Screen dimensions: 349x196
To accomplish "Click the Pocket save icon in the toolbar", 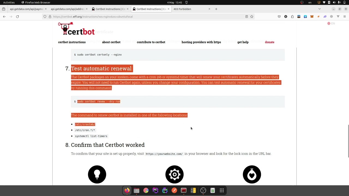I will [279, 17].
